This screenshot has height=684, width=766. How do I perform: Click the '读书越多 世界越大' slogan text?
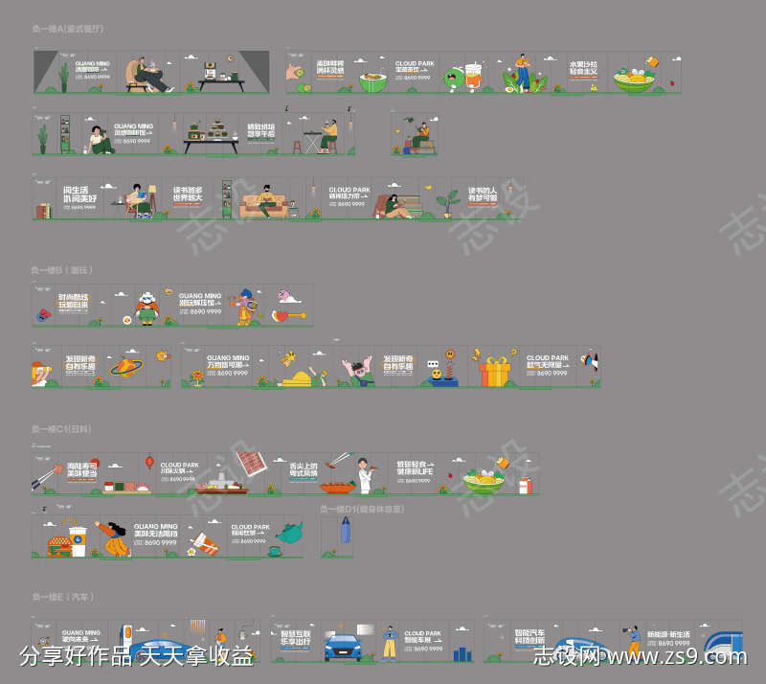[x=188, y=196]
